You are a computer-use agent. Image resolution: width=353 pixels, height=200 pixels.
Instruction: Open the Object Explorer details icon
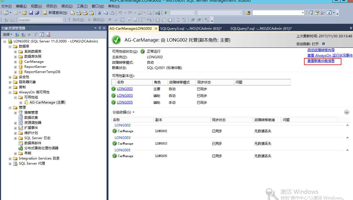pos(310,13)
